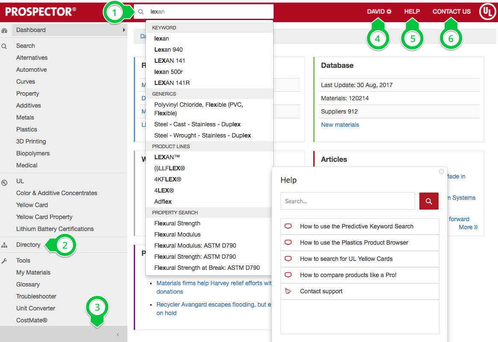This screenshot has width=498, height=342.
Task: Click the speech bubble icon beside compare products
Action: pyautogui.click(x=288, y=275)
